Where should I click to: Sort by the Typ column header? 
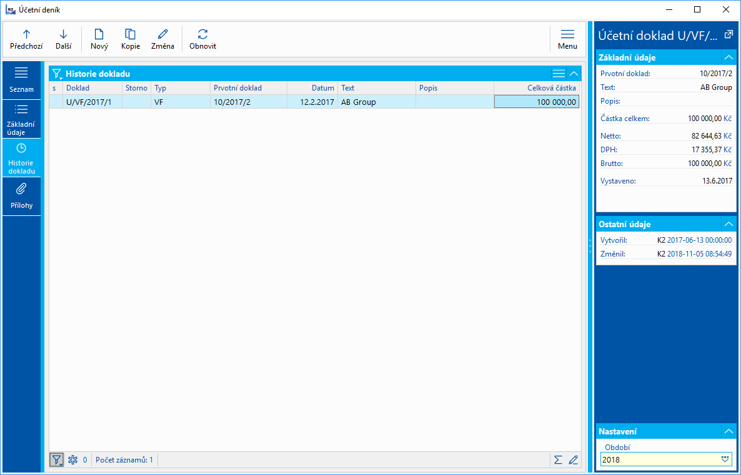(181, 88)
